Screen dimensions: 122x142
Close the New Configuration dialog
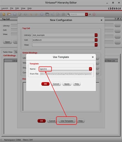[101, 20]
